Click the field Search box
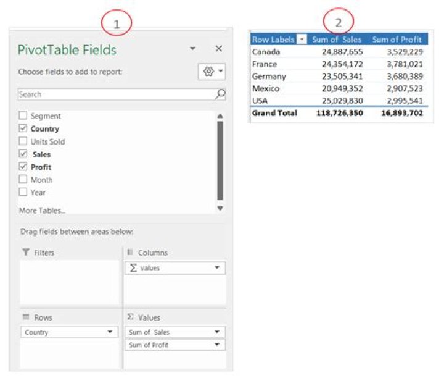The width and height of the screenshot is (444, 378). (117, 94)
